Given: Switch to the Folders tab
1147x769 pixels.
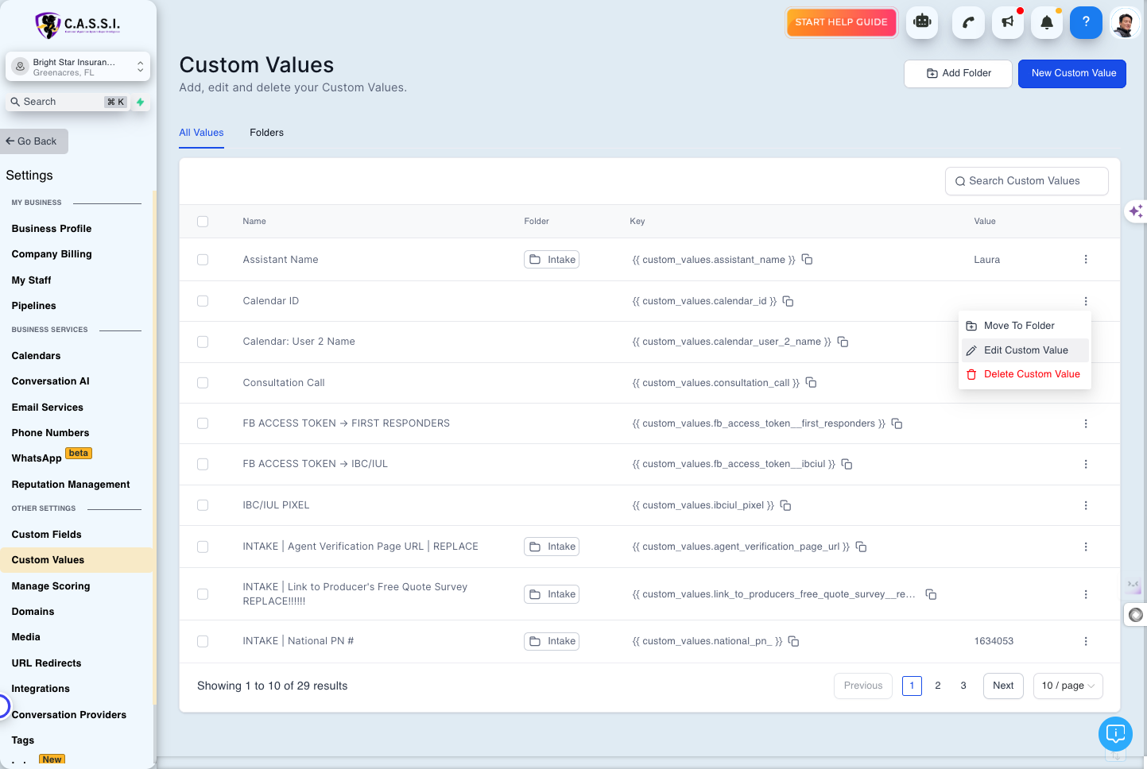Looking at the screenshot, I should click(x=266, y=133).
